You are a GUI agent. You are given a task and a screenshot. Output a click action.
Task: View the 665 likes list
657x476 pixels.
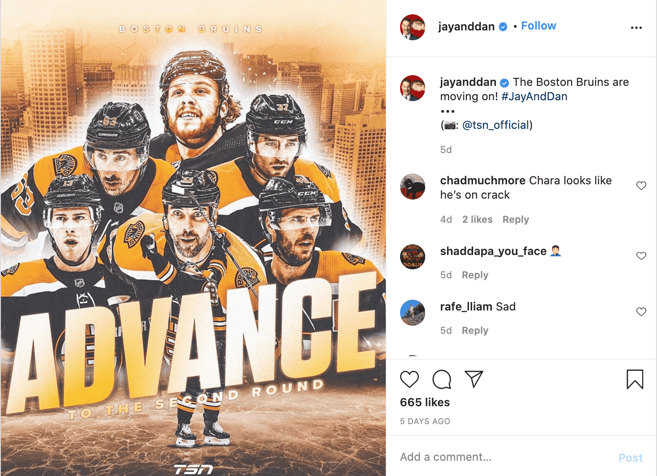(x=425, y=403)
